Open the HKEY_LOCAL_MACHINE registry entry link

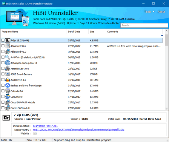pyautogui.click(x=79, y=130)
